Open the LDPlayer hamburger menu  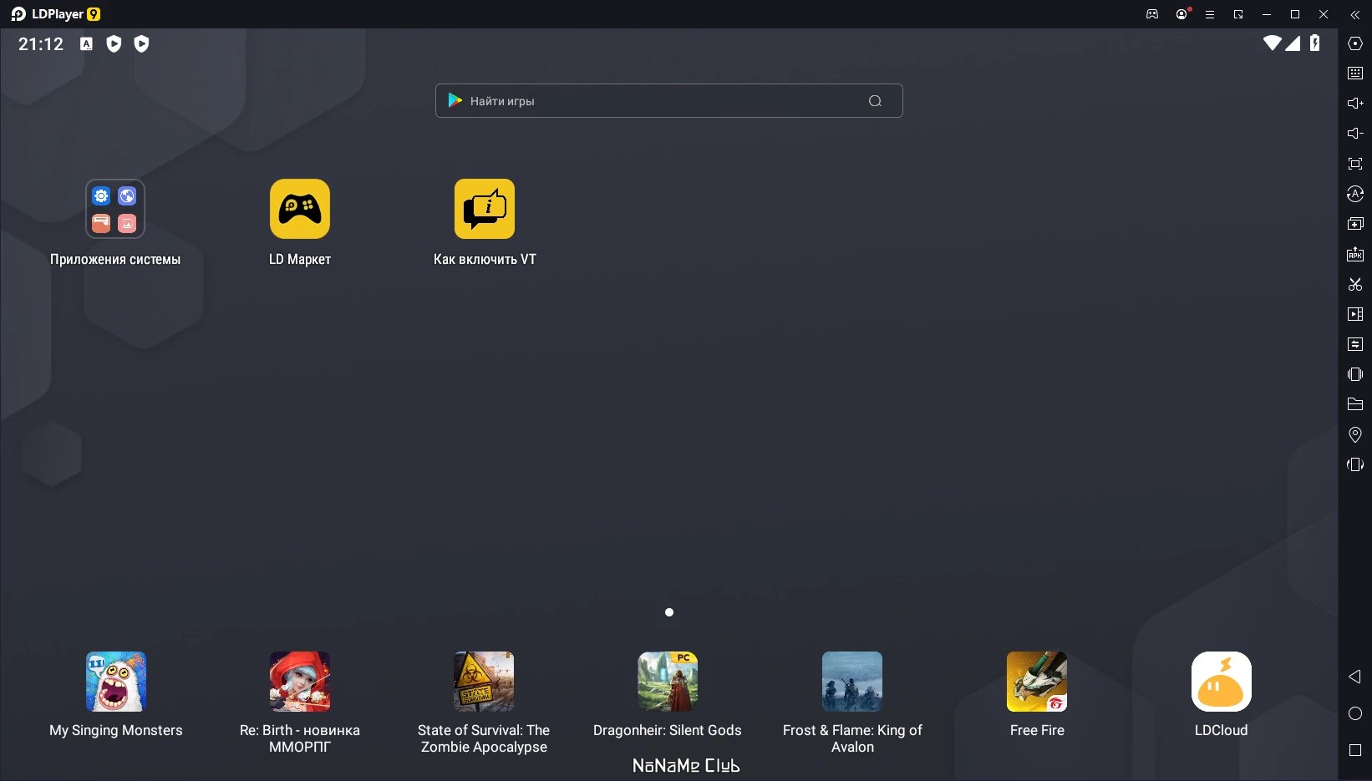tap(1209, 14)
